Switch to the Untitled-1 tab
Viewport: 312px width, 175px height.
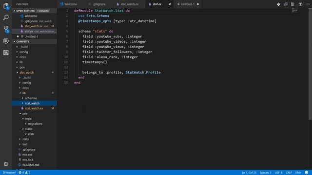[x=187, y=4]
